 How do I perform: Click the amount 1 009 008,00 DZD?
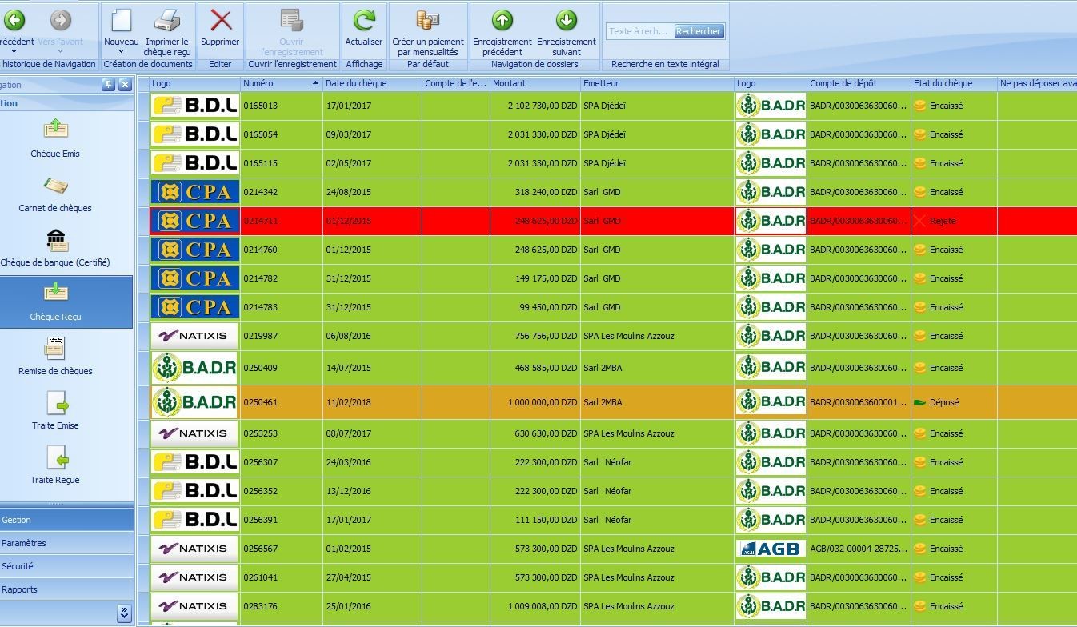pos(543,606)
